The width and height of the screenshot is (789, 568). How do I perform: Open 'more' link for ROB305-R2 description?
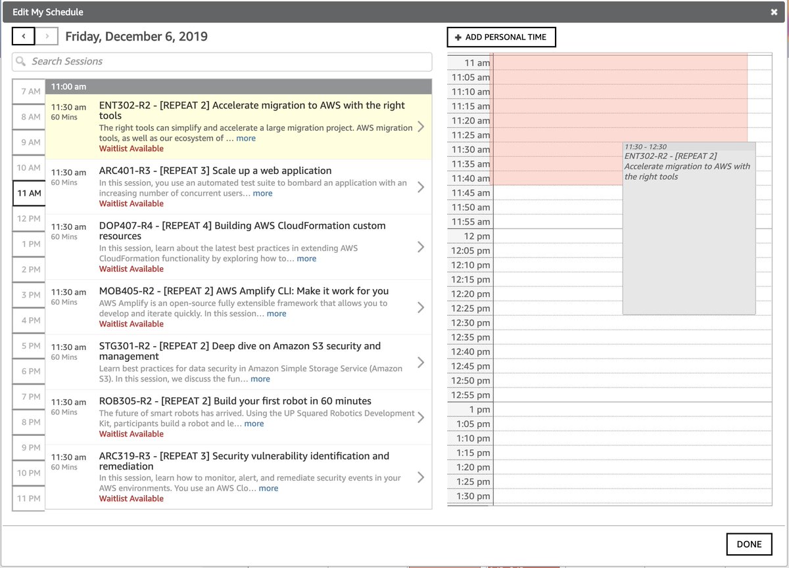(254, 424)
